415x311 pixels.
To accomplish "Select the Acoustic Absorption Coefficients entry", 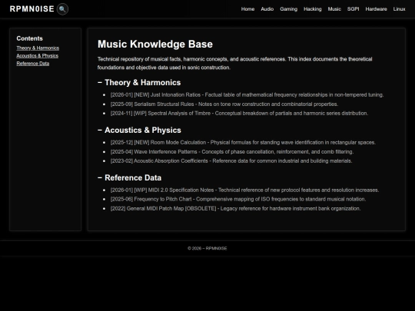I will [231, 160].
